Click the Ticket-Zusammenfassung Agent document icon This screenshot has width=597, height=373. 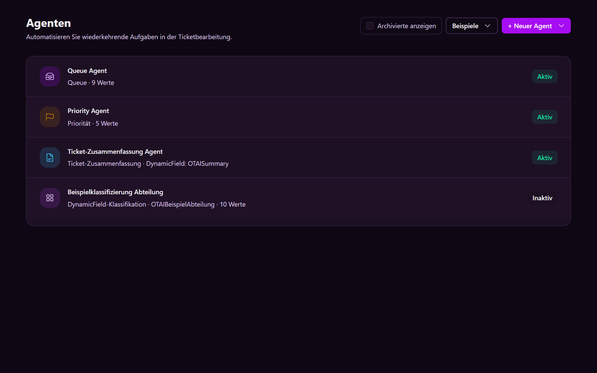point(50,157)
